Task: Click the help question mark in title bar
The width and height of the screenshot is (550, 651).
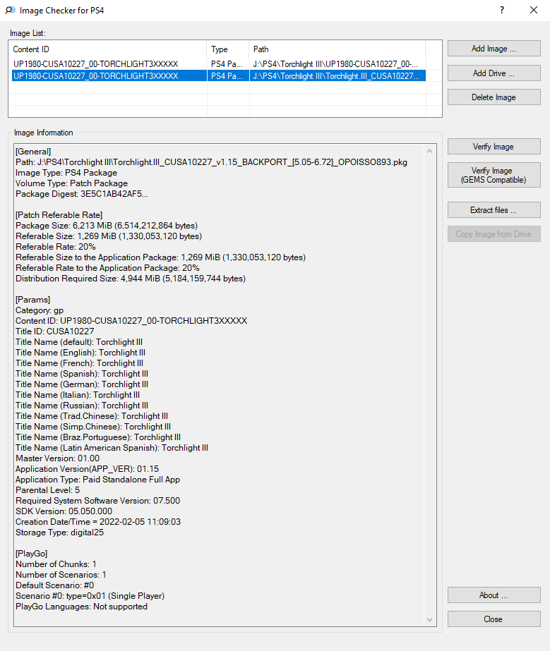Action: 502,11
